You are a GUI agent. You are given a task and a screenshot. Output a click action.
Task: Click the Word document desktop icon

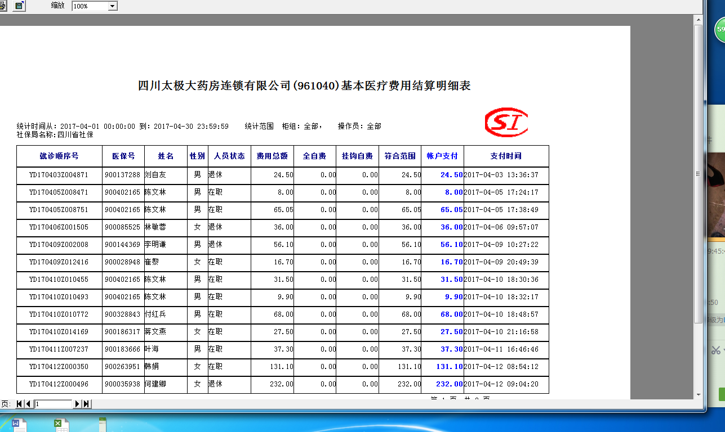[x=18, y=425]
